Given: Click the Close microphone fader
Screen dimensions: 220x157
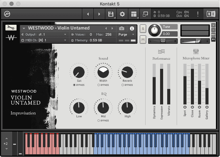Looking at the screenshot, I should (x=192, y=84).
